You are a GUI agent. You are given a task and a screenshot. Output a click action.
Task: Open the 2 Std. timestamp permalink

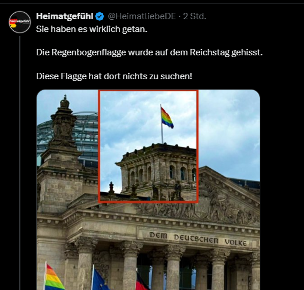[195, 16]
